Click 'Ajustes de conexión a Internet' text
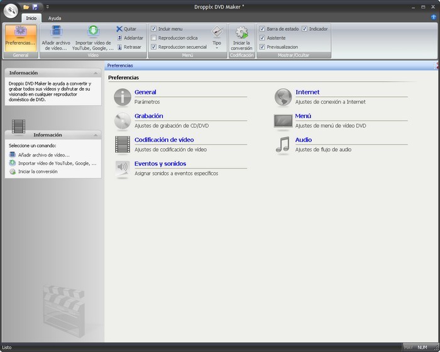Screen dimensions: 440x352 click(330, 102)
